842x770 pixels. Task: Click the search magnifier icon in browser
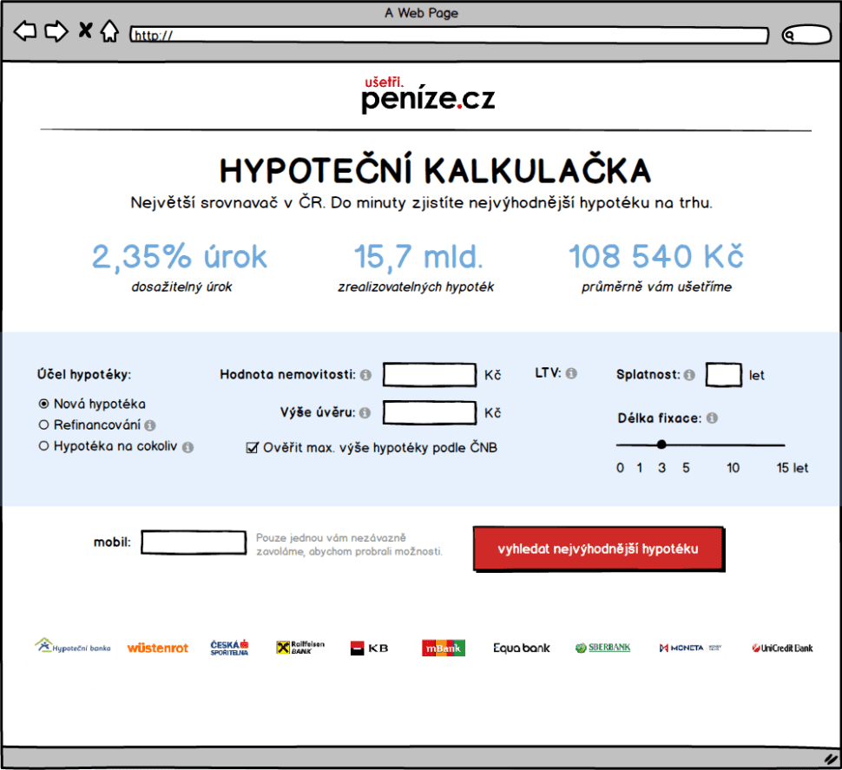789,36
